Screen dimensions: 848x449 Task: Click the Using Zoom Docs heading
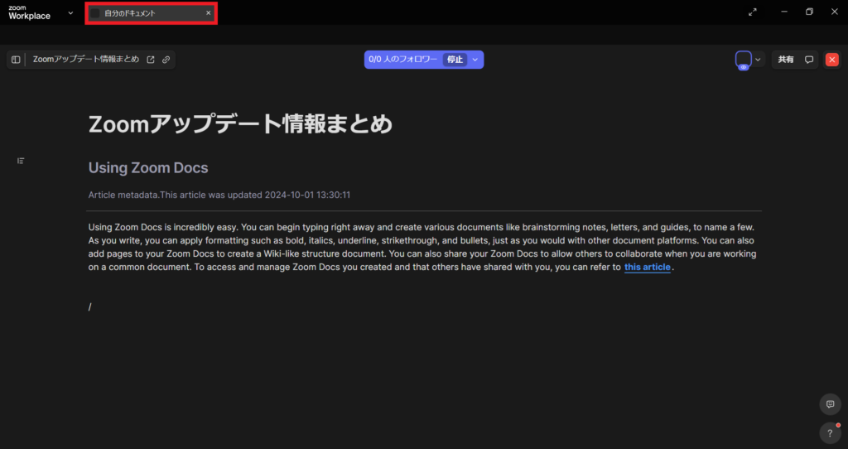(148, 168)
